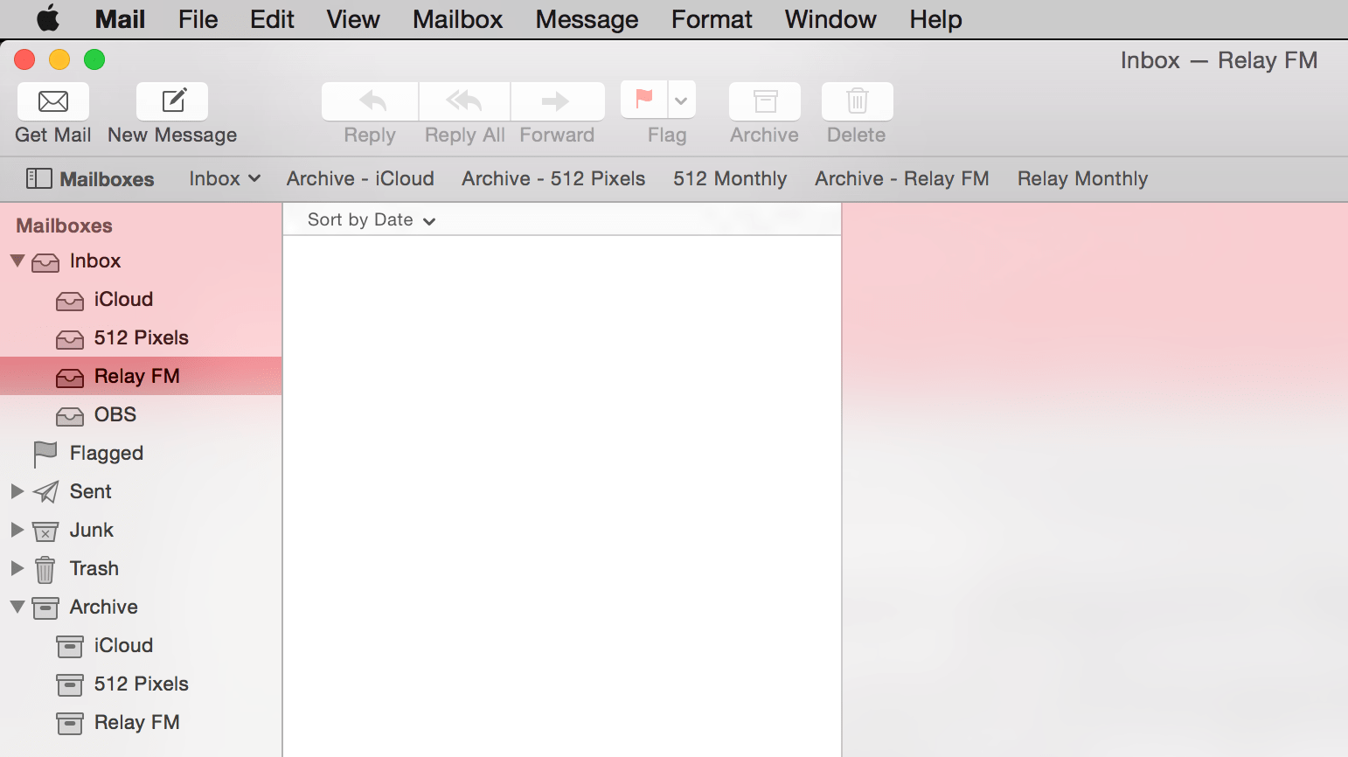The width and height of the screenshot is (1348, 757).
Task: Minimize the Mail window with yellow button
Action: point(59,59)
